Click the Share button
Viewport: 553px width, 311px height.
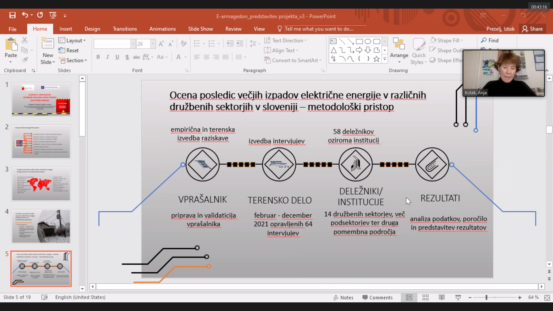tap(533, 29)
